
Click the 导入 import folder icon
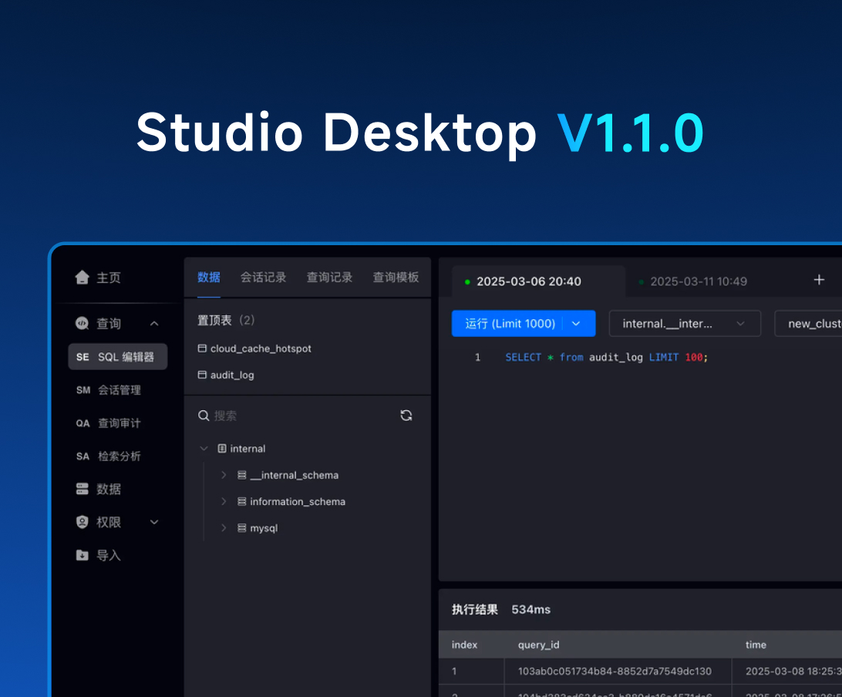(83, 555)
